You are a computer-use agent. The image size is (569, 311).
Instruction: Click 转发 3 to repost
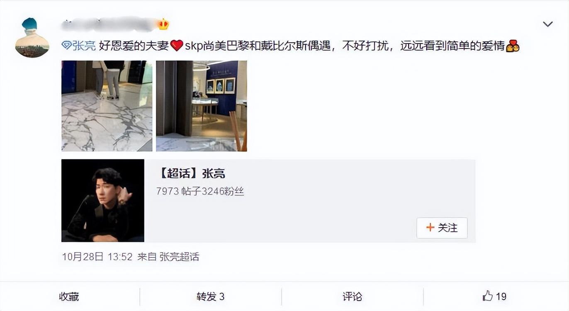(211, 296)
